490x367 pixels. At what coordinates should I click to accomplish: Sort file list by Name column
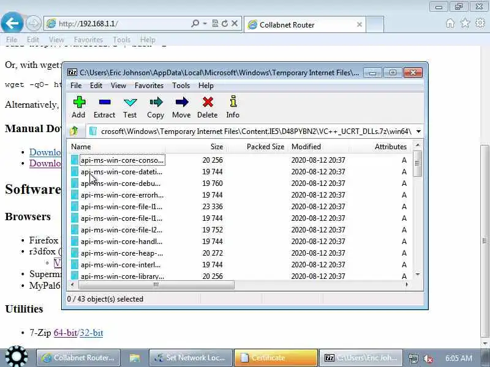point(116,147)
